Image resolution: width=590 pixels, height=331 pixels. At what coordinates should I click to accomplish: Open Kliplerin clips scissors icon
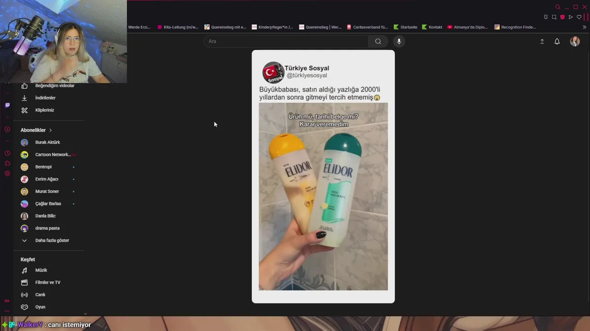click(24, 110)
